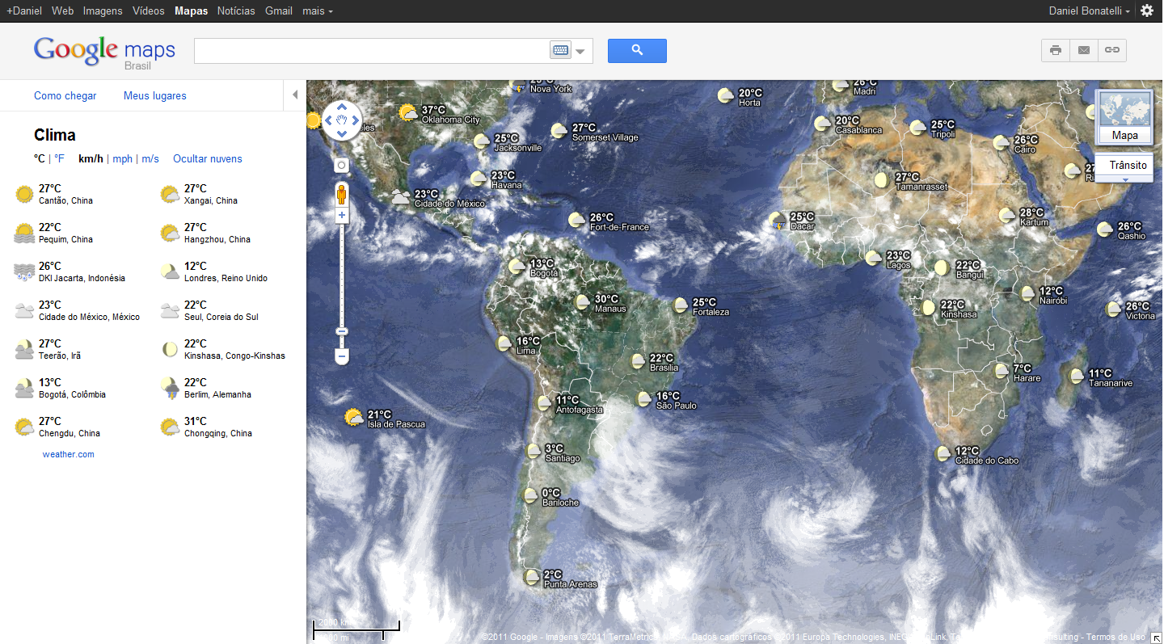Select the Pegman street view figure
The width and height of the screenshot is (1164, 644).
[341, 193]
